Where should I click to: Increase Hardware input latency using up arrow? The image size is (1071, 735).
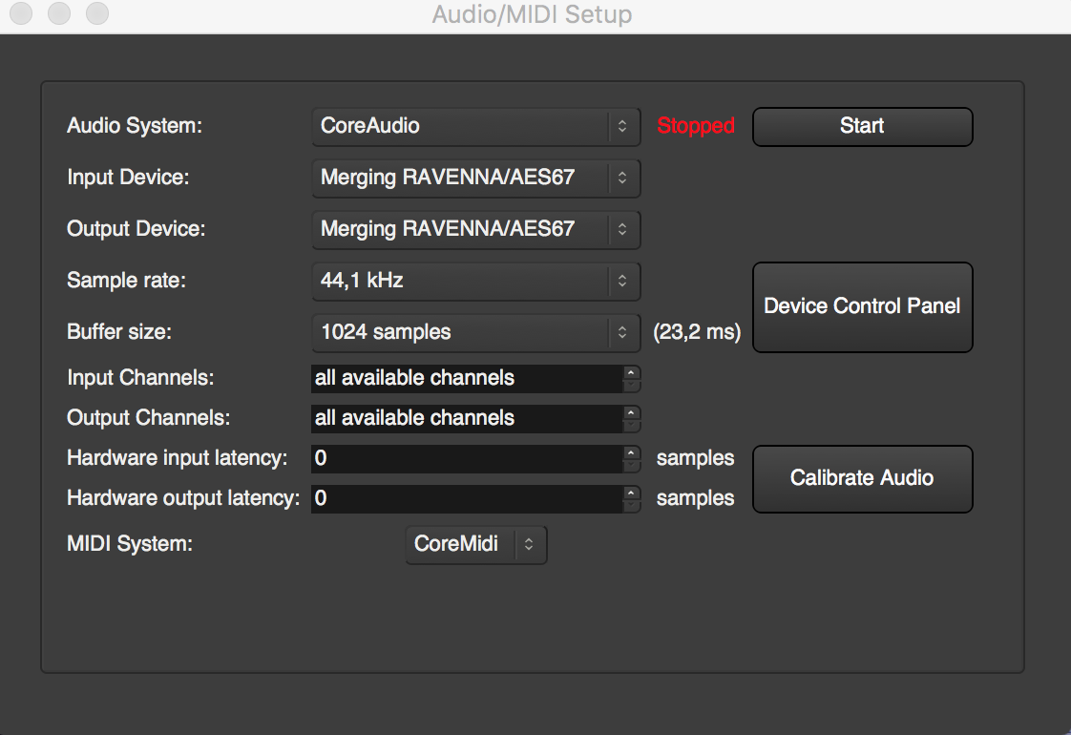click(631, 452)
